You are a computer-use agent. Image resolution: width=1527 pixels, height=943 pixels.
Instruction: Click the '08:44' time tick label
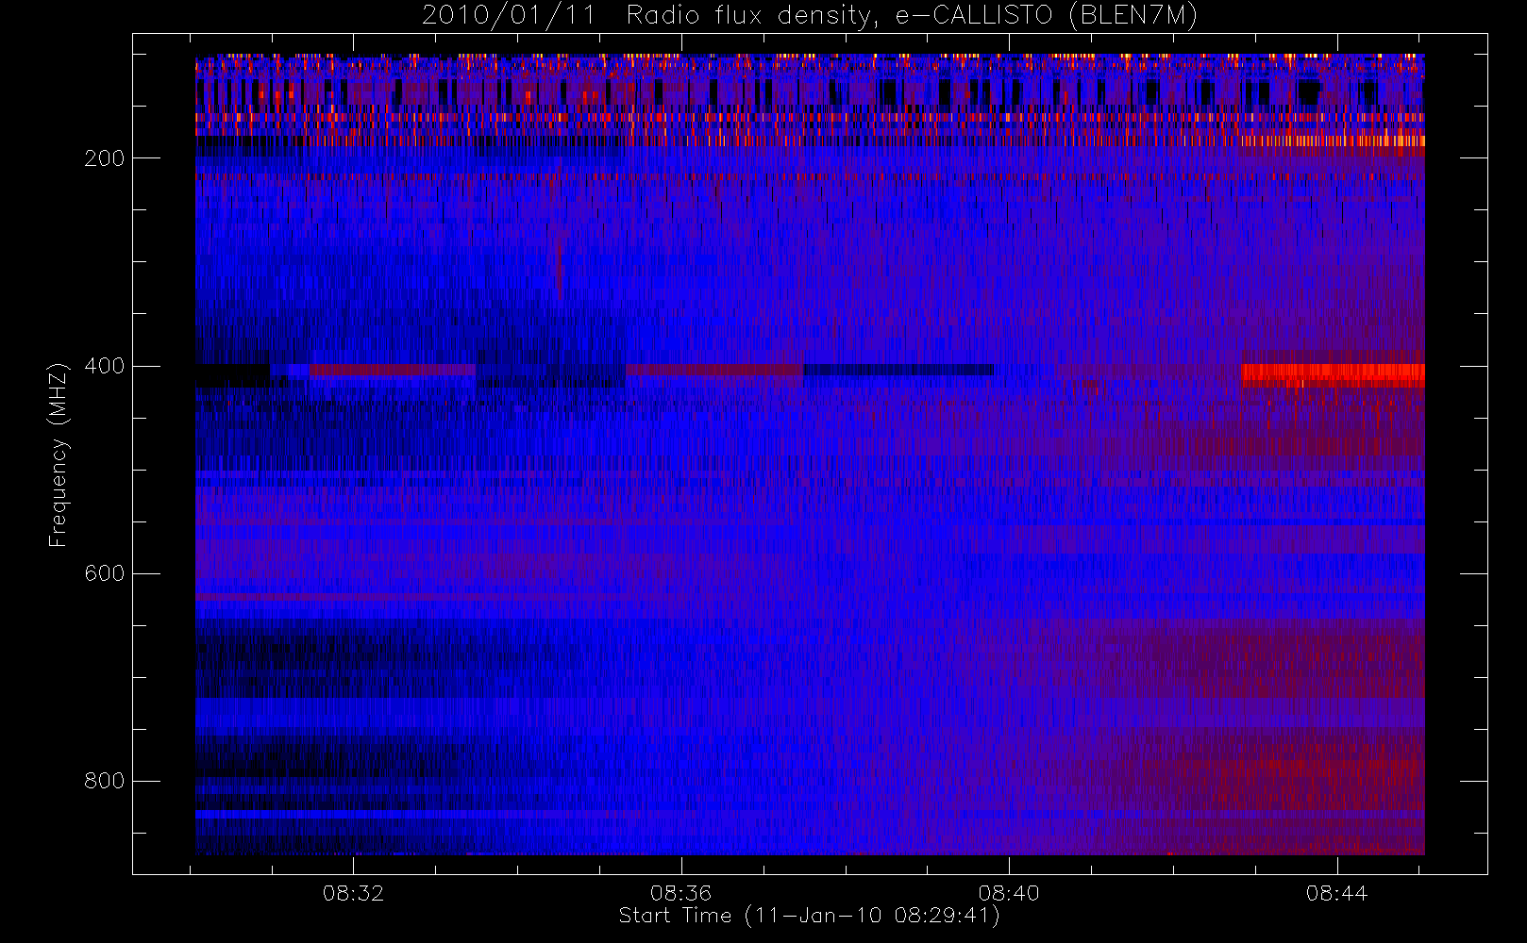point(1337,893)
